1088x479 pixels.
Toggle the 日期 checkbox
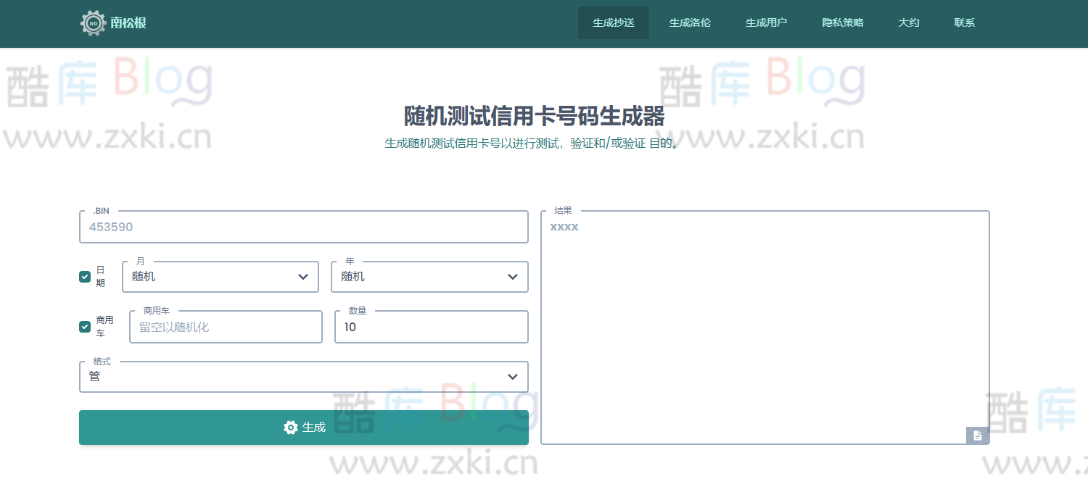85,276
